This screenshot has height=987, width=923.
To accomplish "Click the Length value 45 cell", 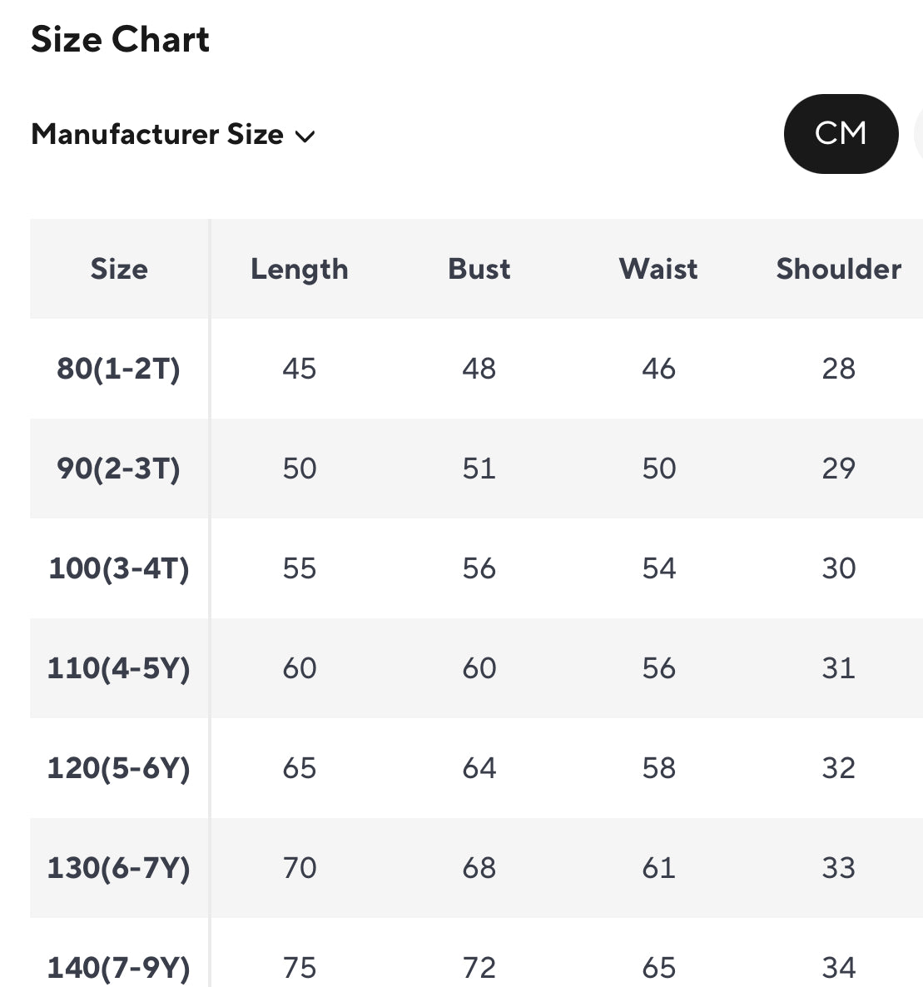I will tap(300, 368).
